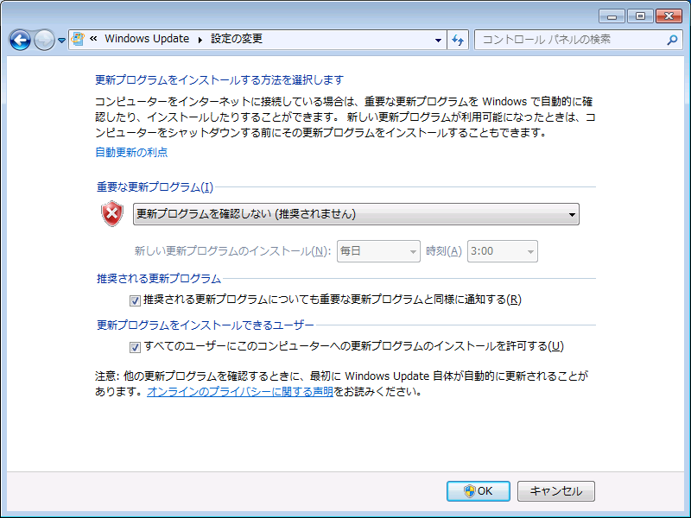Toggle 推奨される更新プログラム notification checkbox
Screen dimensions: 691x518
tap(135, 300)
